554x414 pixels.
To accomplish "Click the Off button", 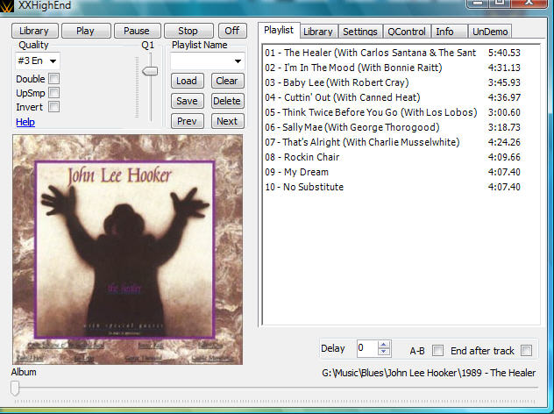I will tap(232, 31).
